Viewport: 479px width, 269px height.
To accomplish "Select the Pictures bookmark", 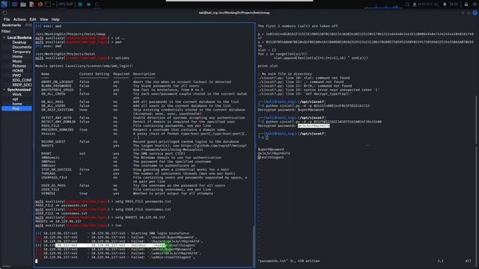I will tap(19, 66).
